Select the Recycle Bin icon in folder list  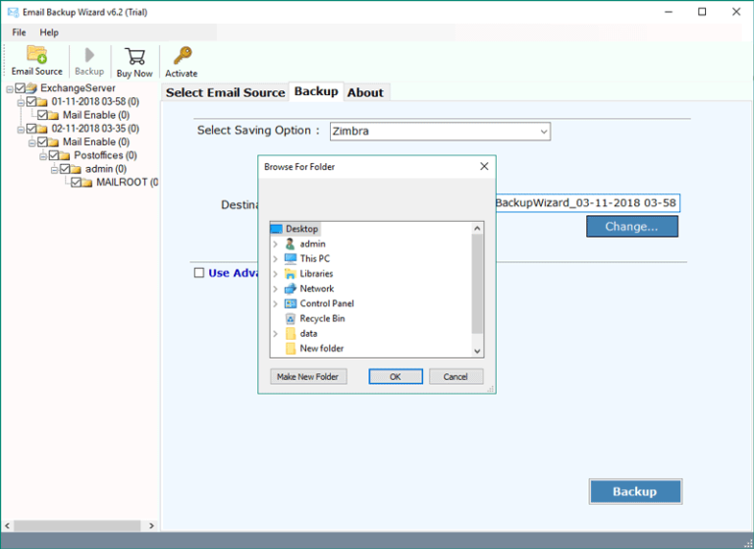(x=290, y=318)
